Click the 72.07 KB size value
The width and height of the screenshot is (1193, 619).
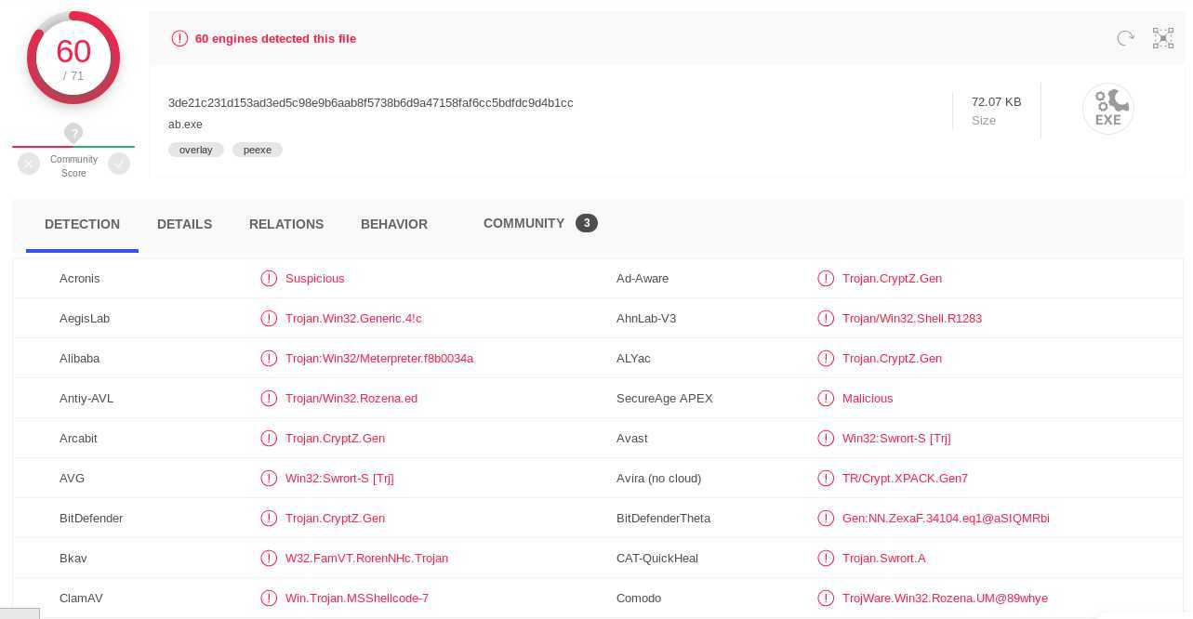(x=996, y=102)
